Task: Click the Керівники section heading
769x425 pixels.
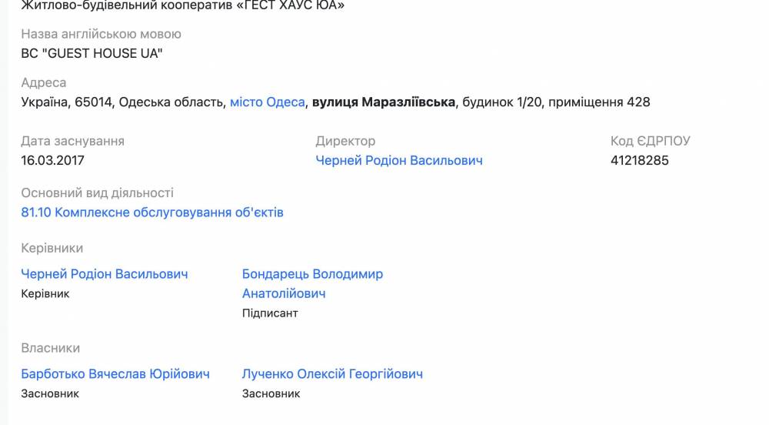Action: (52, 248)
